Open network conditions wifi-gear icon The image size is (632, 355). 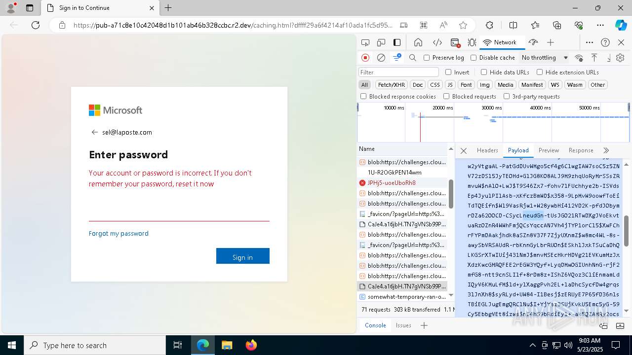pos(579,58)
